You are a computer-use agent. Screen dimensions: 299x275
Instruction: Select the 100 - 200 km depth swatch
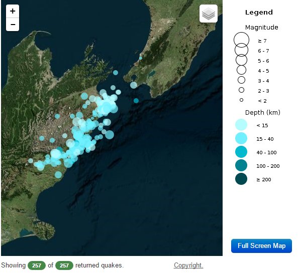pyautogui.click(x=241, y=165)
